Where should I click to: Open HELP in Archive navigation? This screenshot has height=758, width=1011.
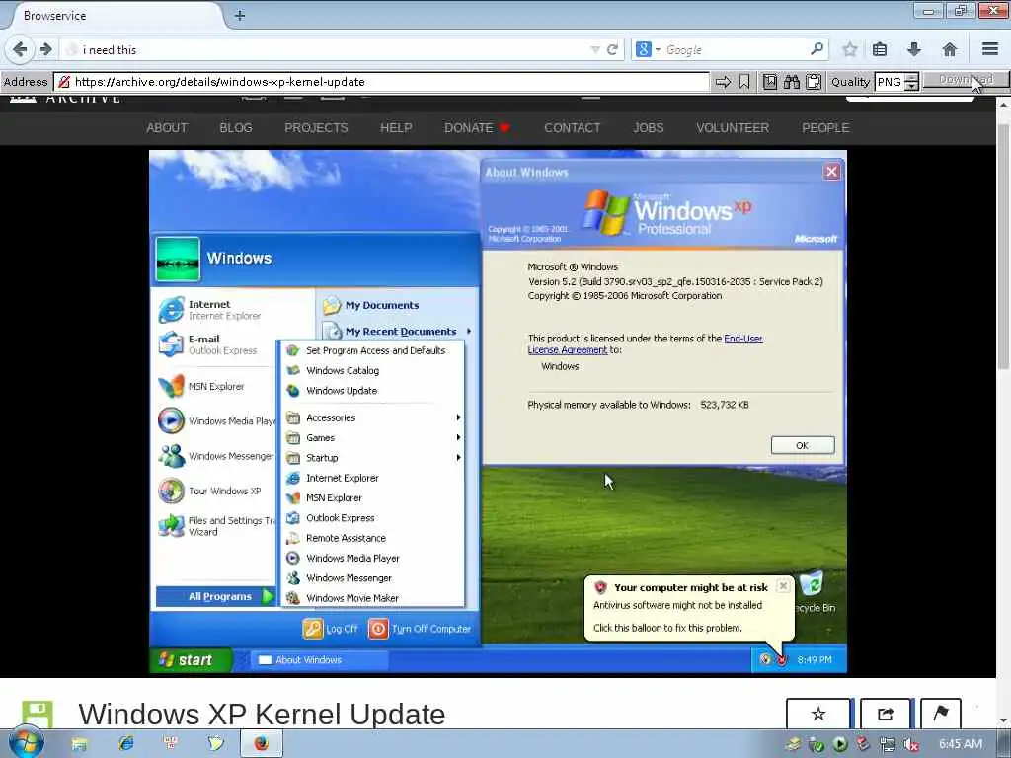(x=396, y=127)
